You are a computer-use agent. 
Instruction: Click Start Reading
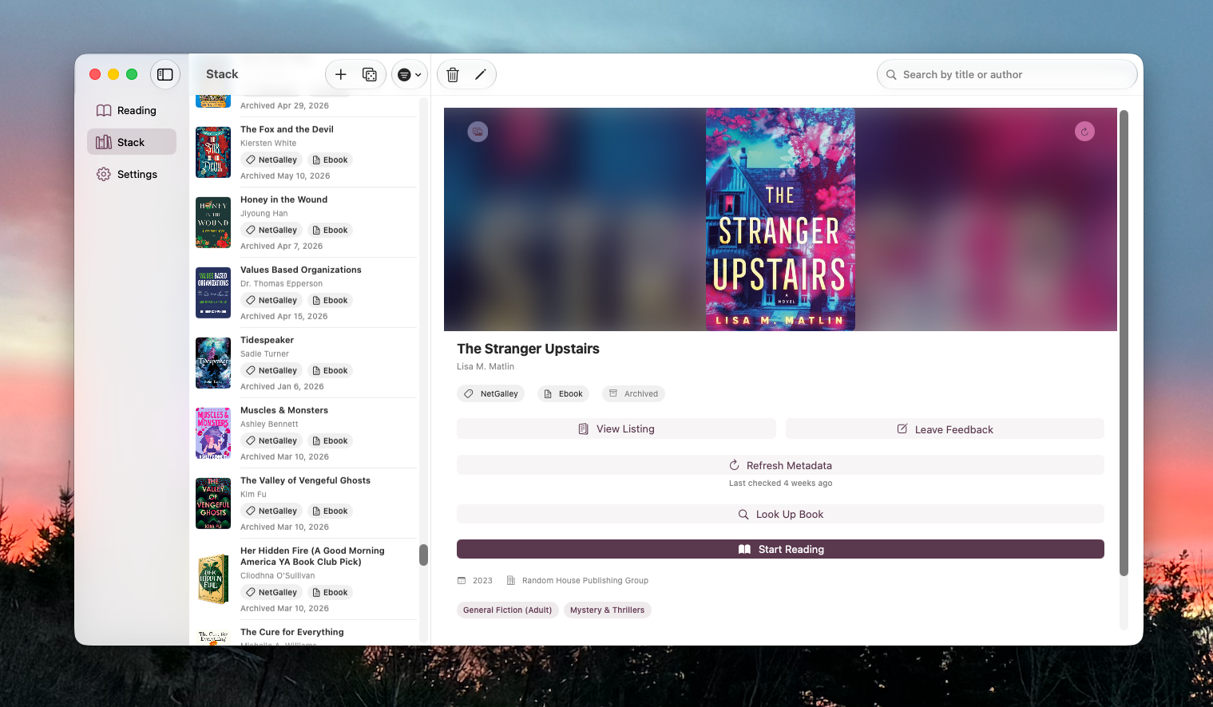coord(780,549)
